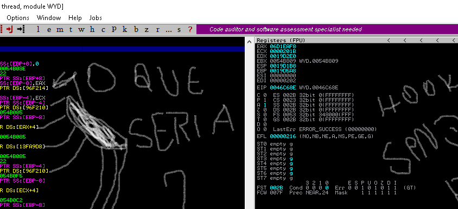This screenshot has width=458, height=209.
Task: Show Threads window with 't' button
Action: [71, 29]
